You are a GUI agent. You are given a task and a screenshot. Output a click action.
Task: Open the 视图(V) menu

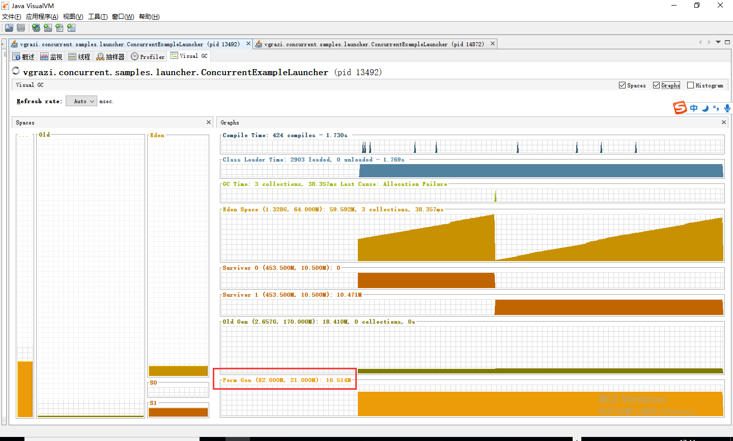(x=73, y=17)
